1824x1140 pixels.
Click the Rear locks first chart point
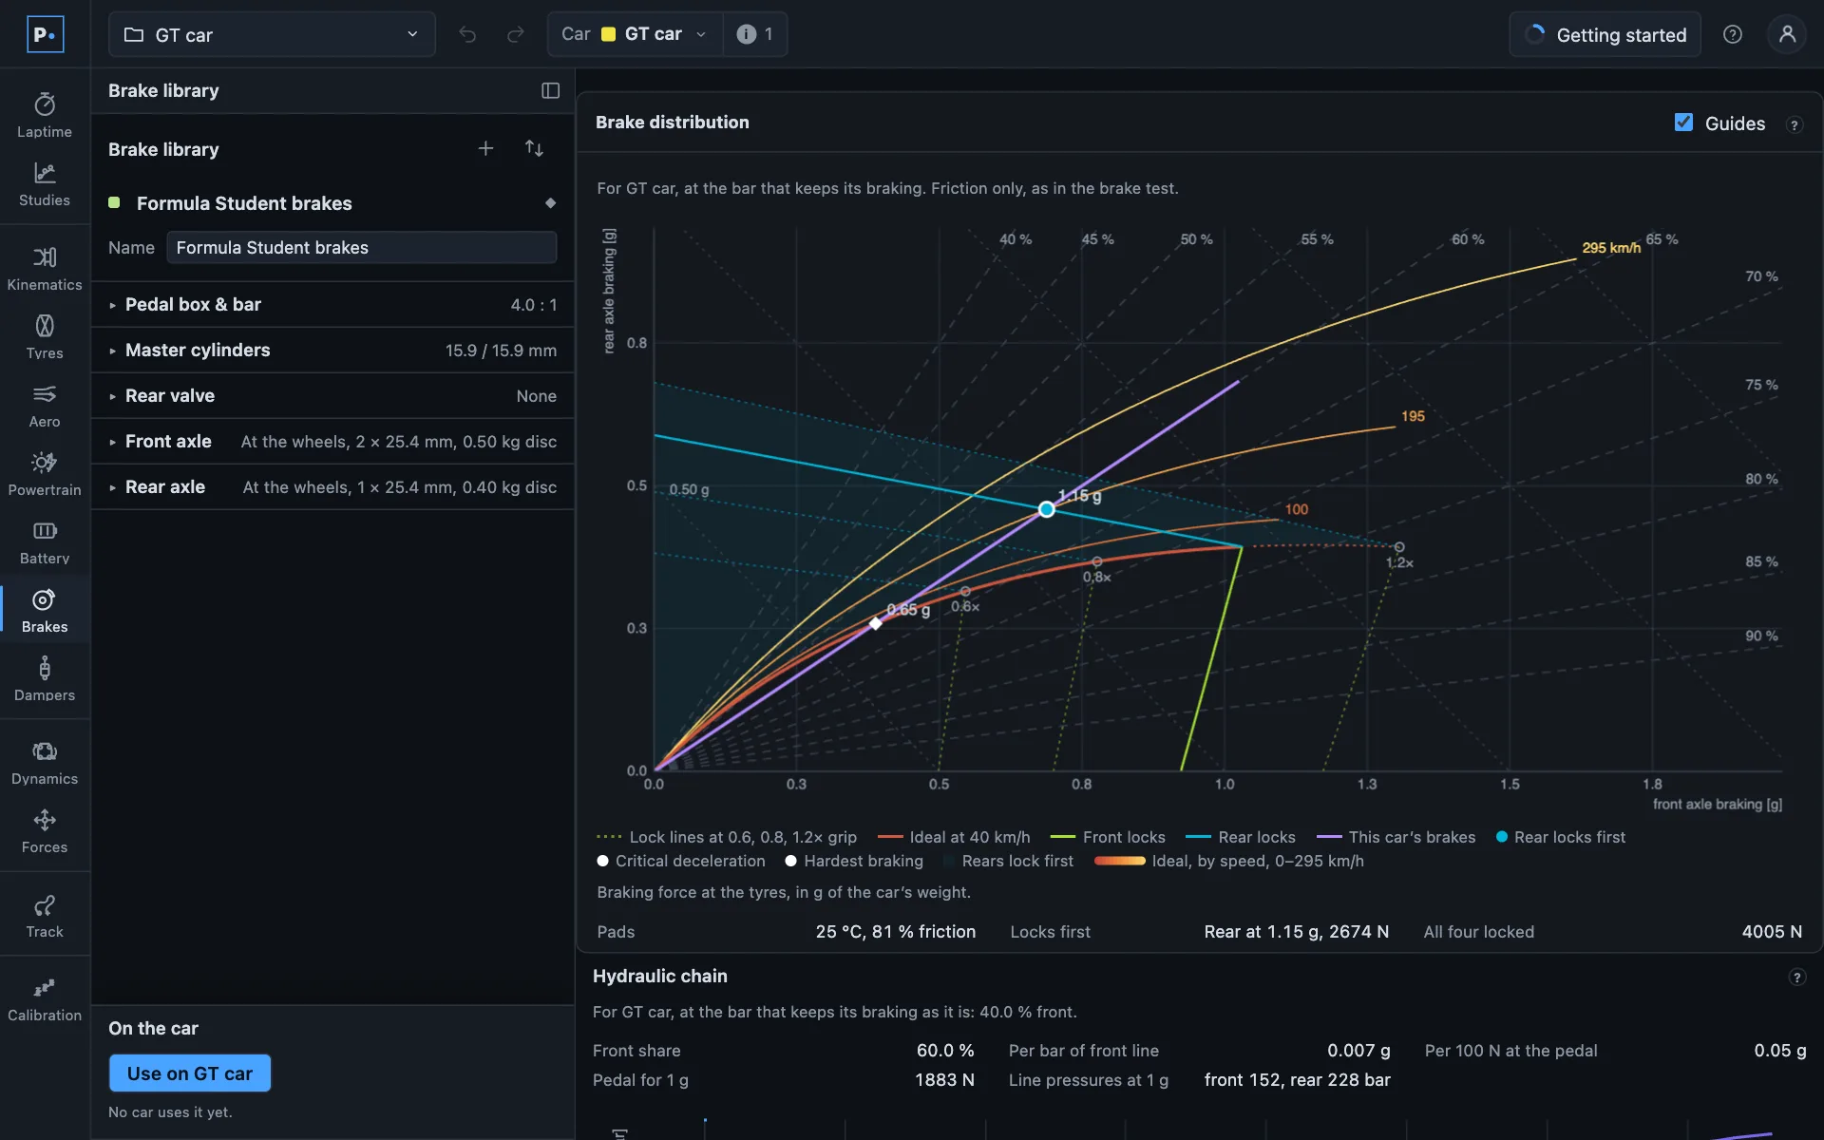point(1046,509)
